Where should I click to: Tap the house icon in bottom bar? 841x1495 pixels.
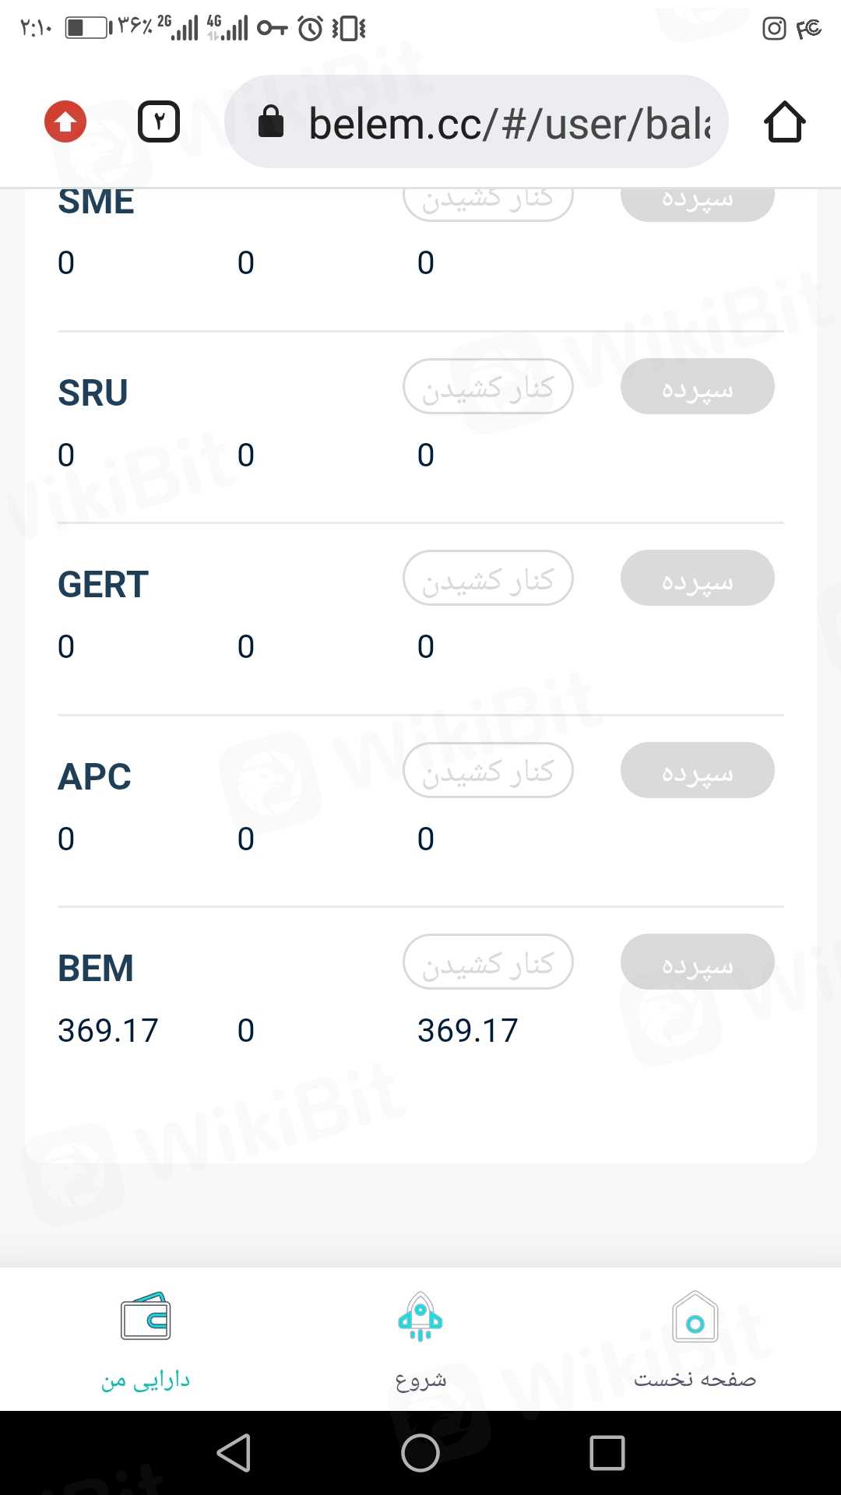[695, 1316]
